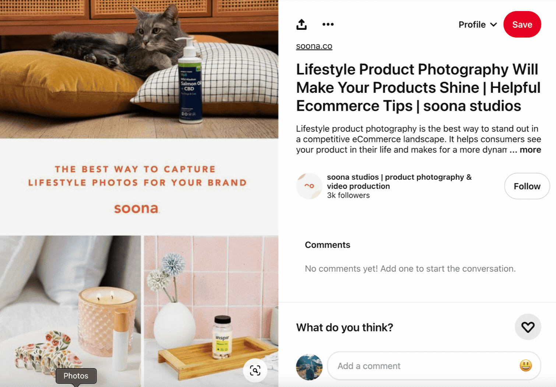556x387 pixels.
Task: Click the visual search lens icon
Action: 255,370
